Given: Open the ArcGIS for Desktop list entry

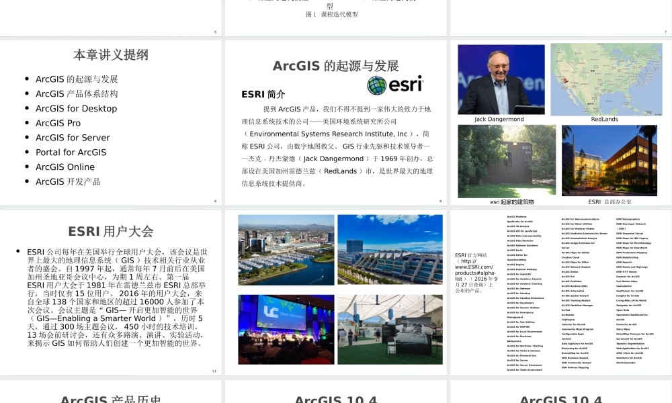Looking at the screenshot, I should click(75, 108).
